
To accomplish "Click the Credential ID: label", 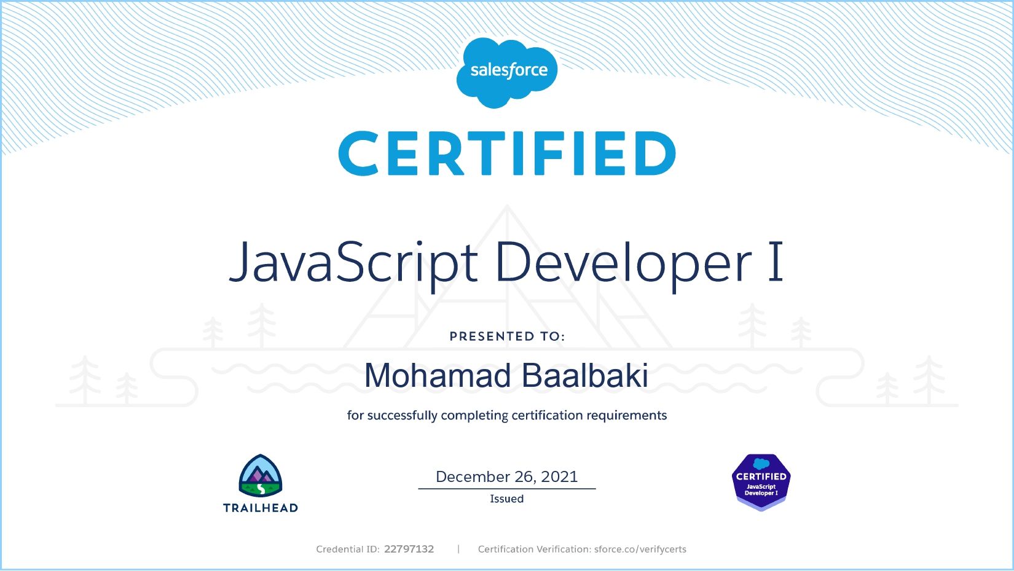I will pos(348,549).
